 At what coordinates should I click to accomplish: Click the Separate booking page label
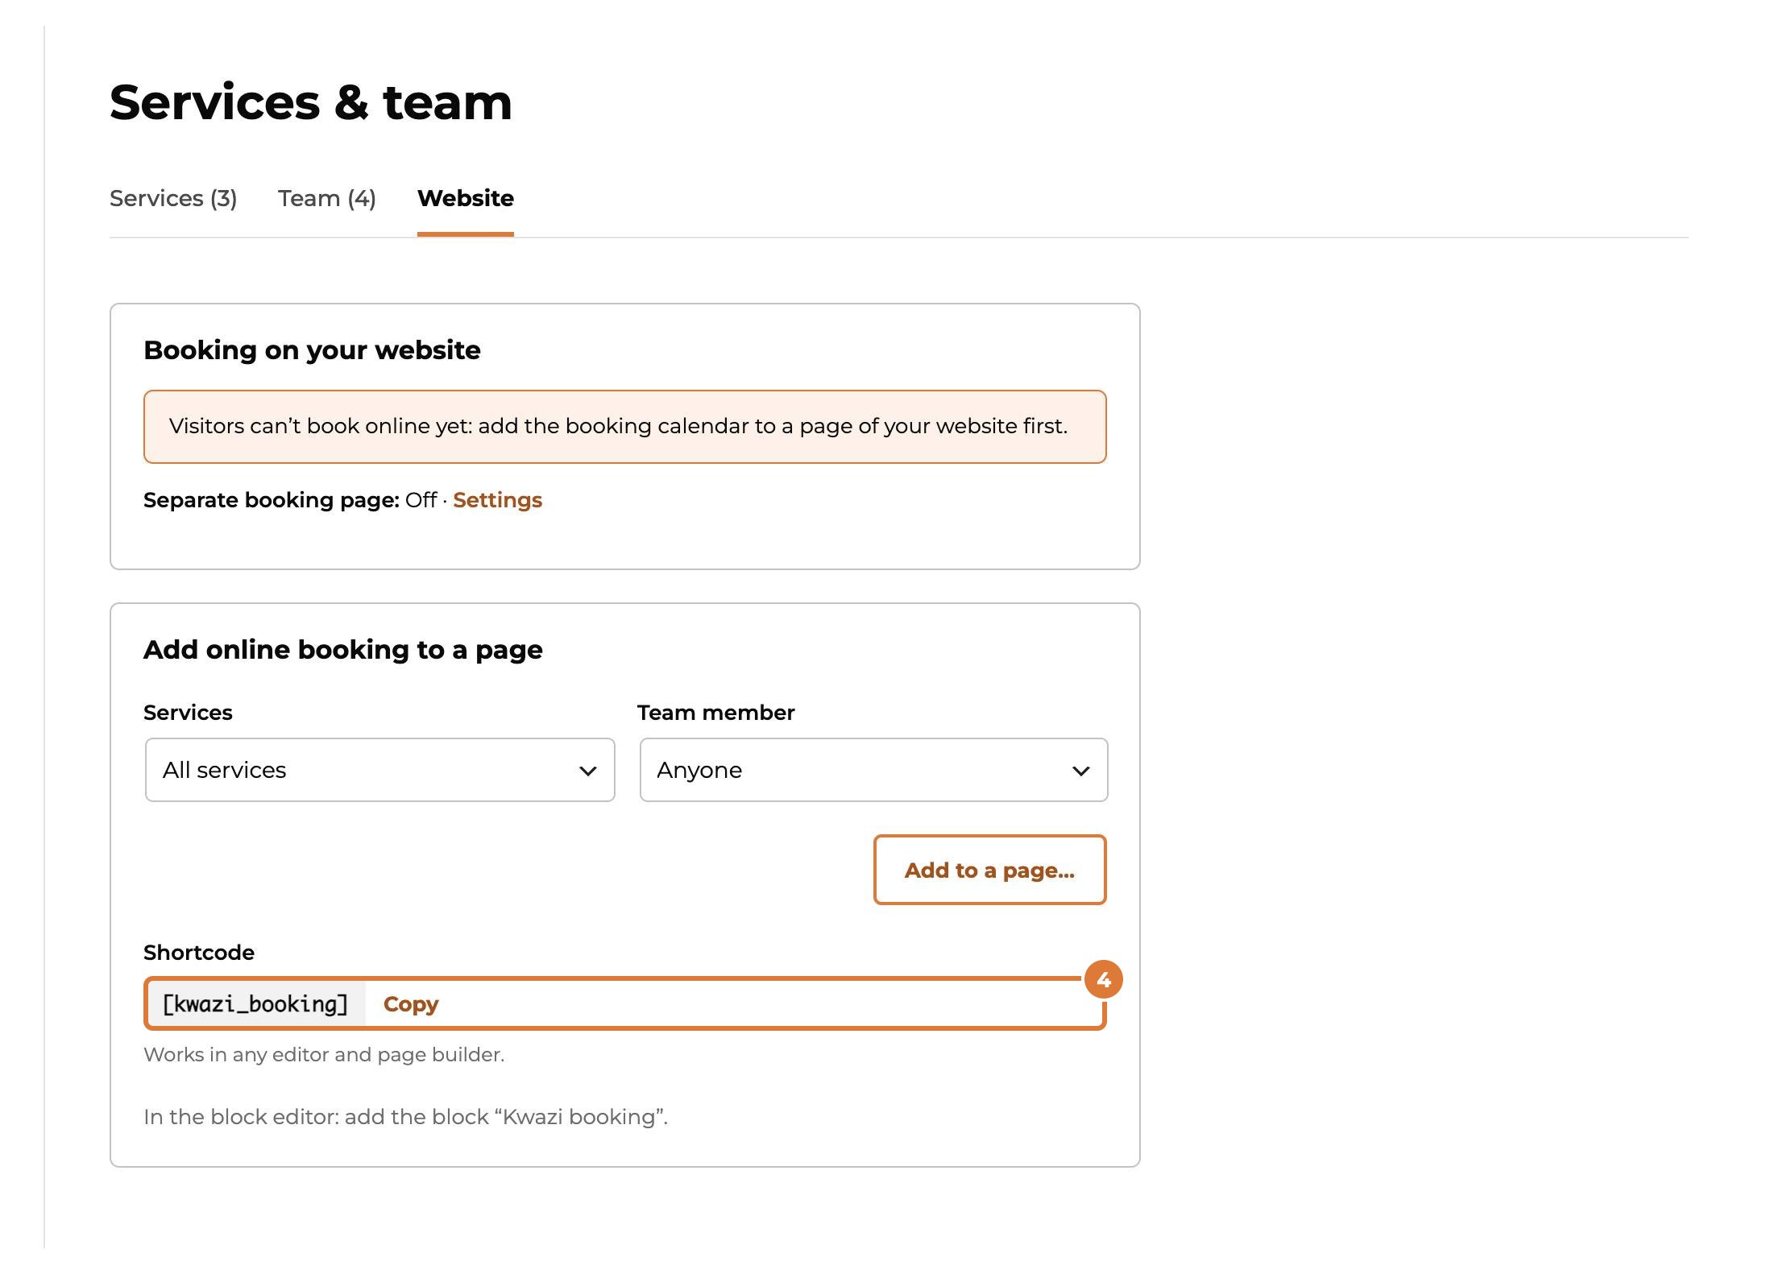(x=272, y=500)
